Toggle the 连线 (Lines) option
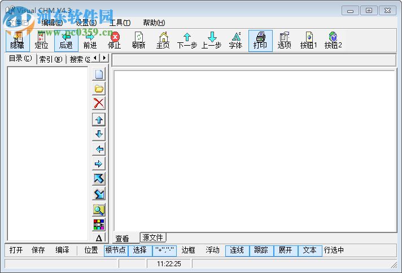 [237, 250]
